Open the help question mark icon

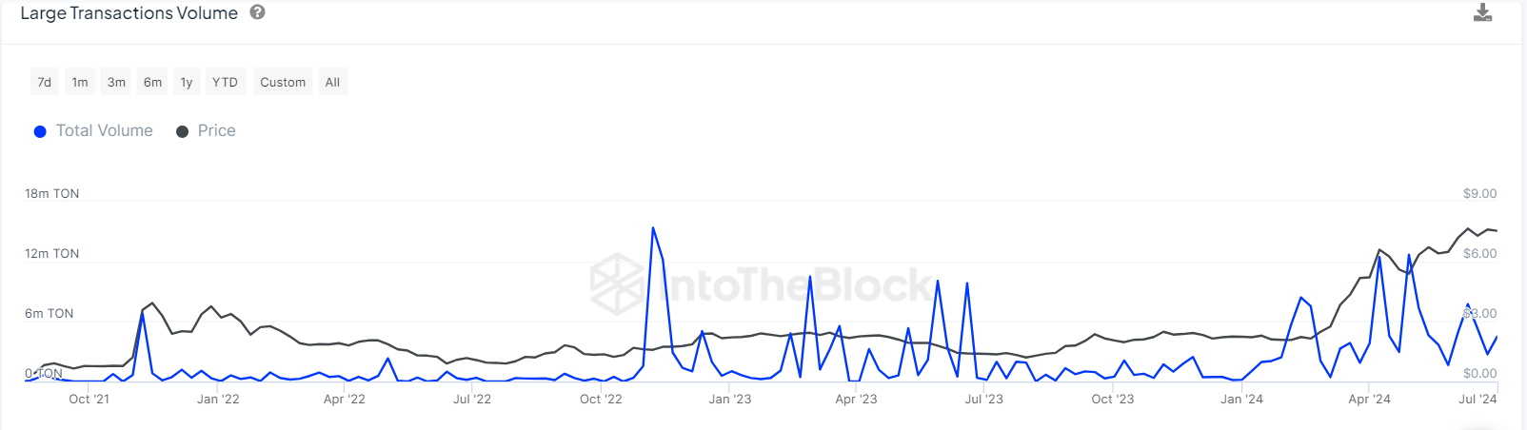coord(257,12)
